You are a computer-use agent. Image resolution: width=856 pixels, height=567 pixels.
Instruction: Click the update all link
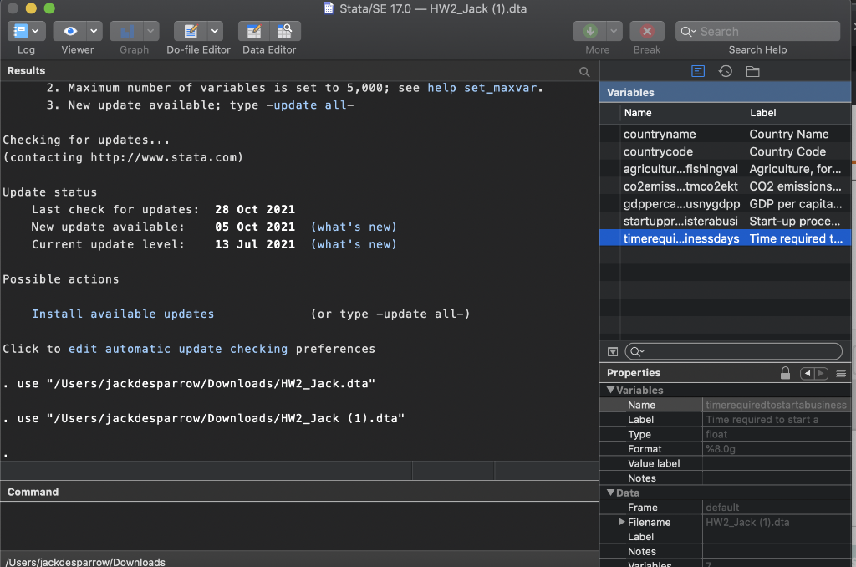[309, 105]
